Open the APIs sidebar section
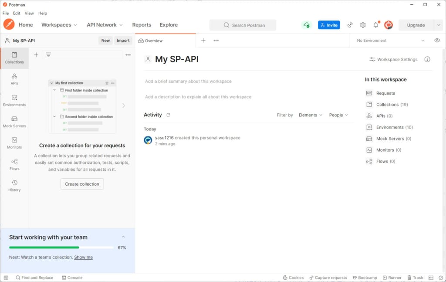The height and width of the screenshot is (282, 446). click(x=14, y=79)
